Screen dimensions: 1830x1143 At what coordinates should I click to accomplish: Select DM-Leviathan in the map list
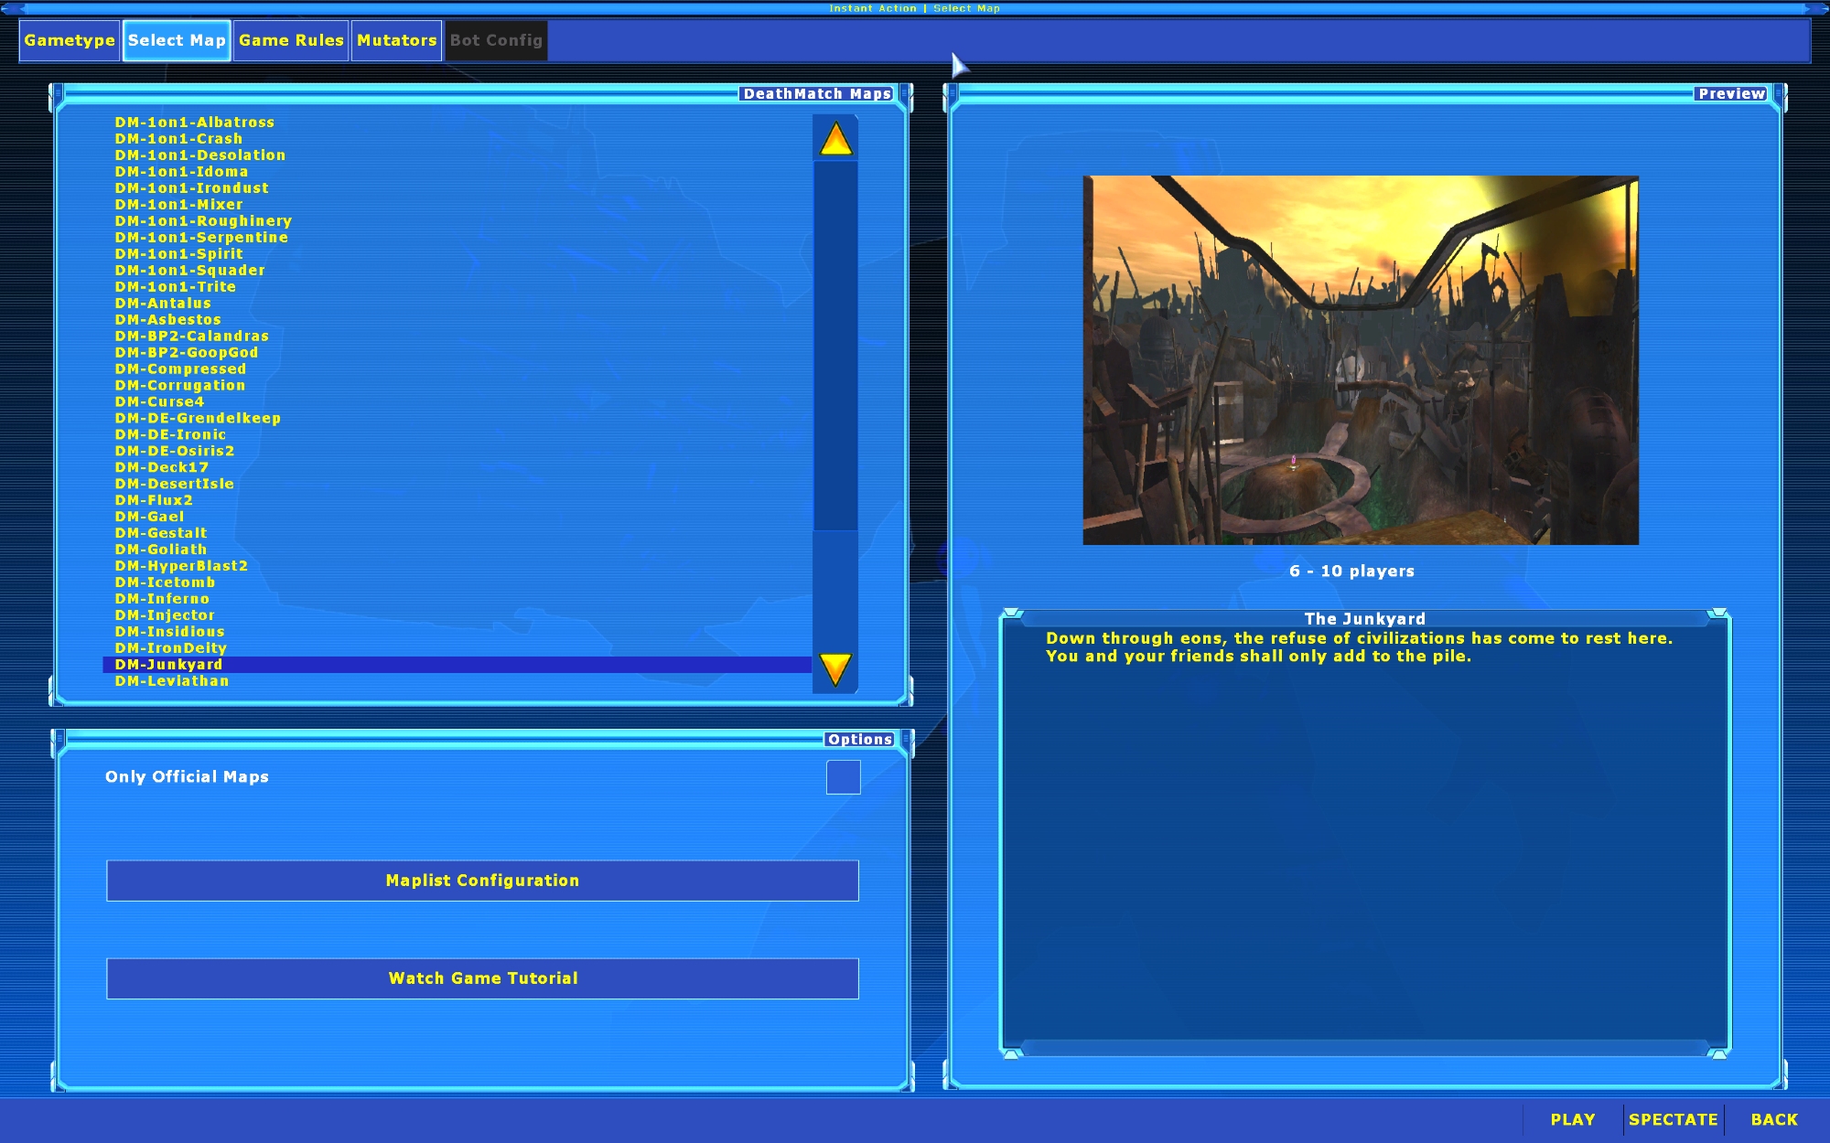click(x=172, y=681)
